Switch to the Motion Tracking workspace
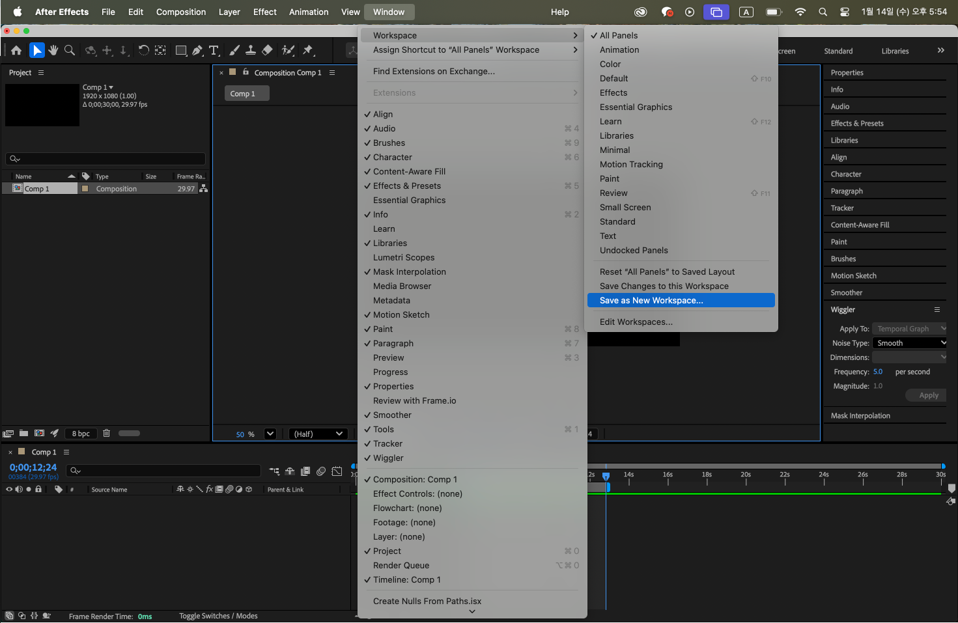Screen dimensions: 958x623 point(681,164)
